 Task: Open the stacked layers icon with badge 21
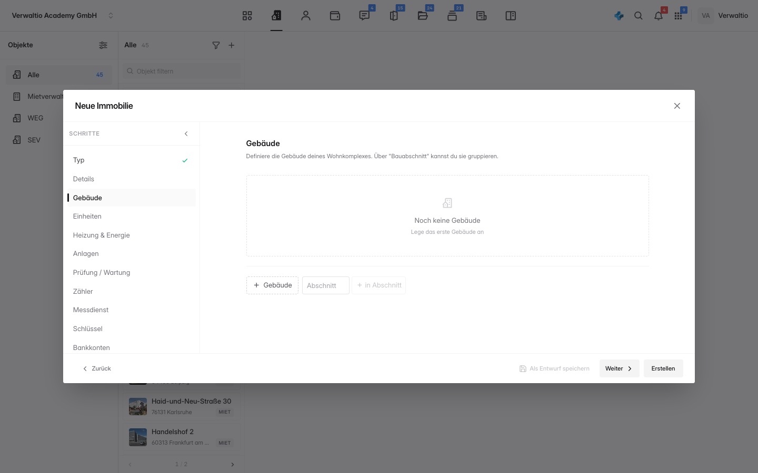pyautogui.click(x=452, y=16)
